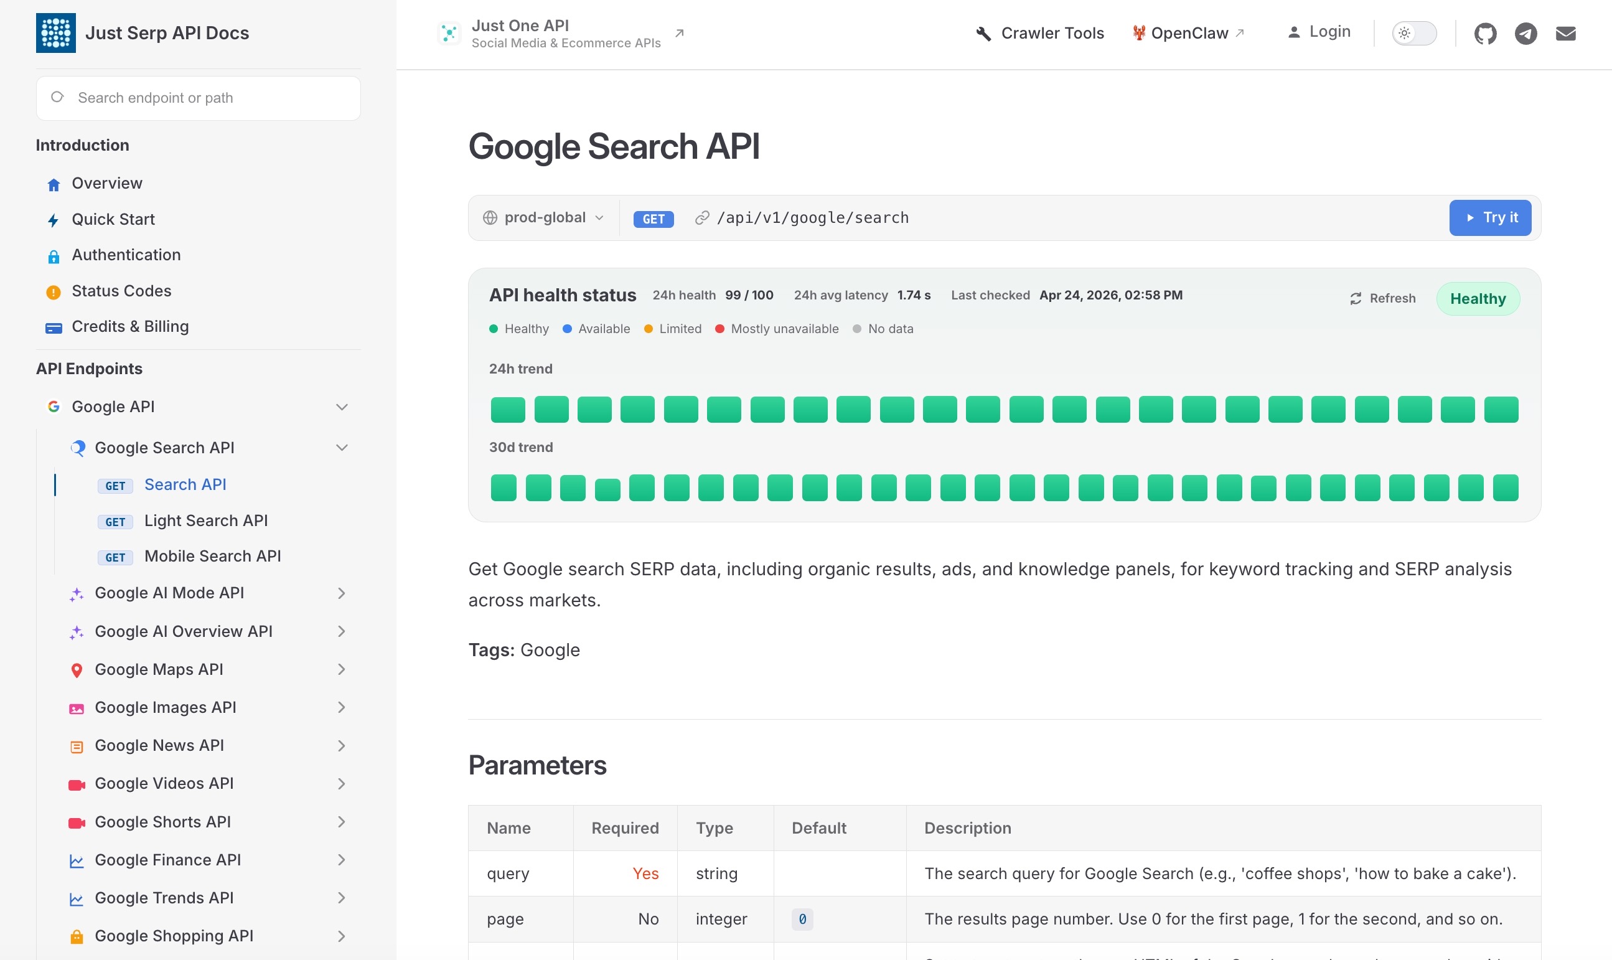Expand the Google News API chevron

point(342,746)
